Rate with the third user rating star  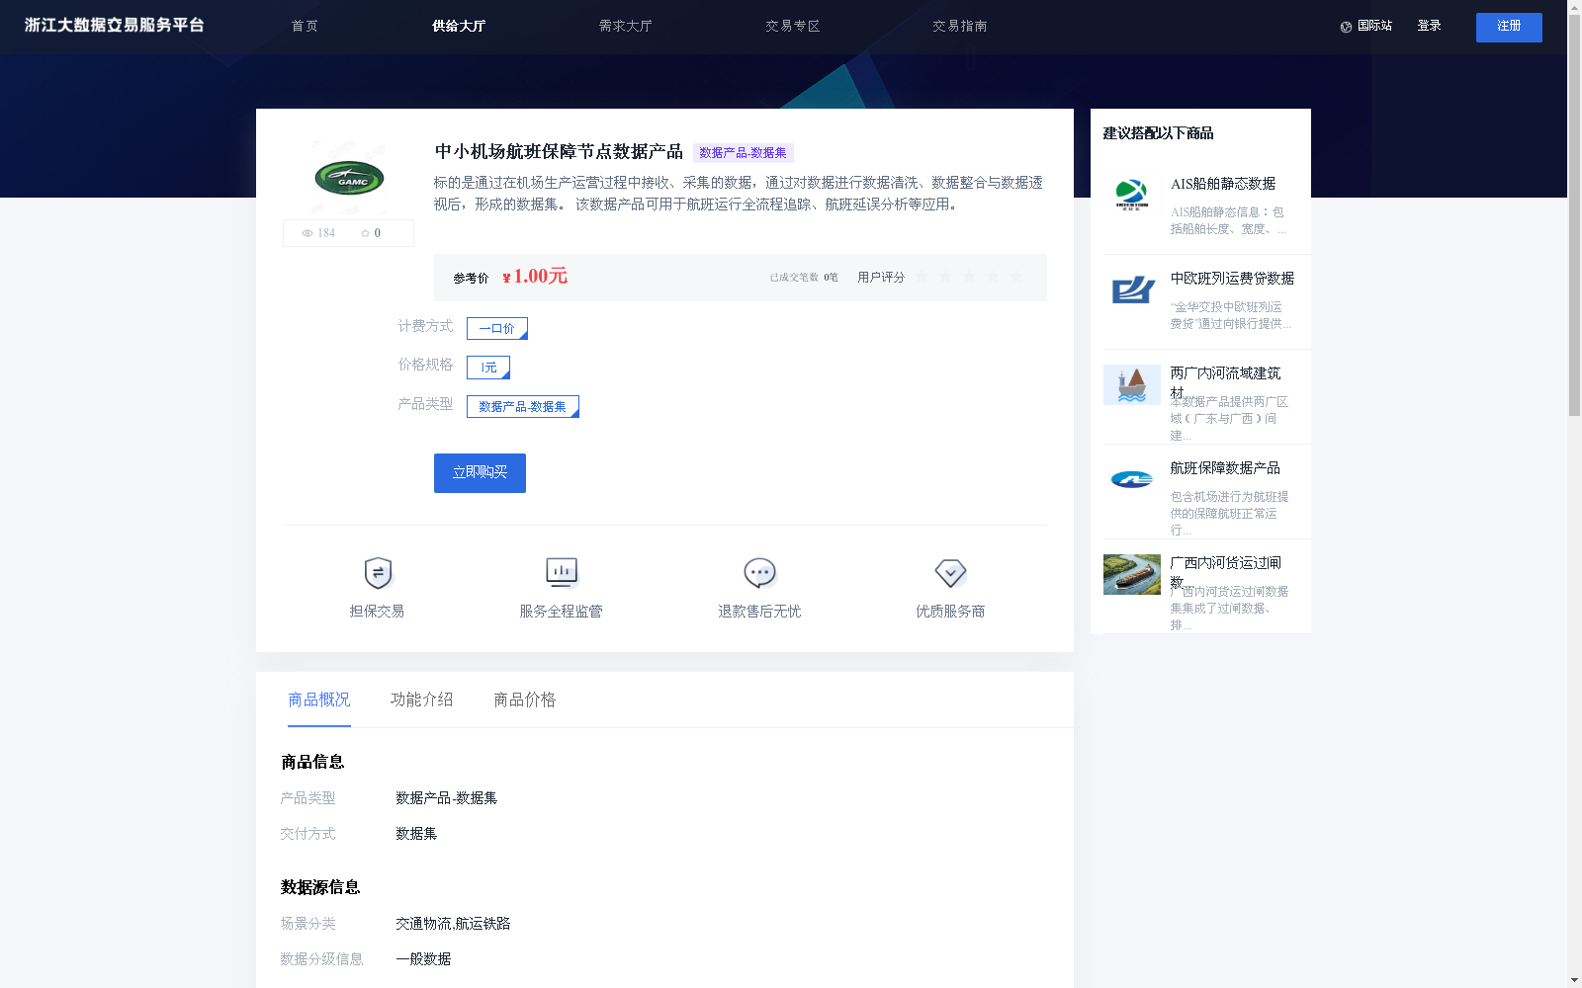pyautogui.click(x=969, y=277)
